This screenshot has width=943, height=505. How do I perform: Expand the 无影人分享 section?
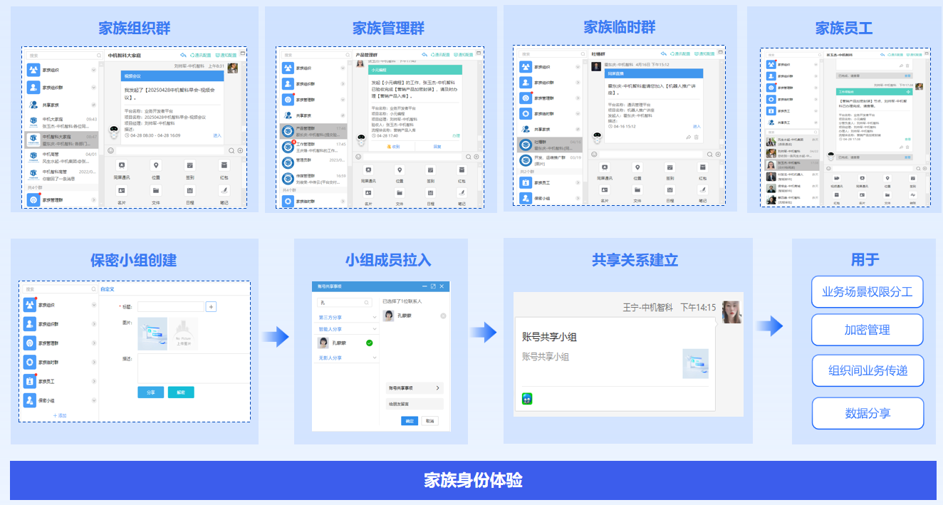point(375,358)
